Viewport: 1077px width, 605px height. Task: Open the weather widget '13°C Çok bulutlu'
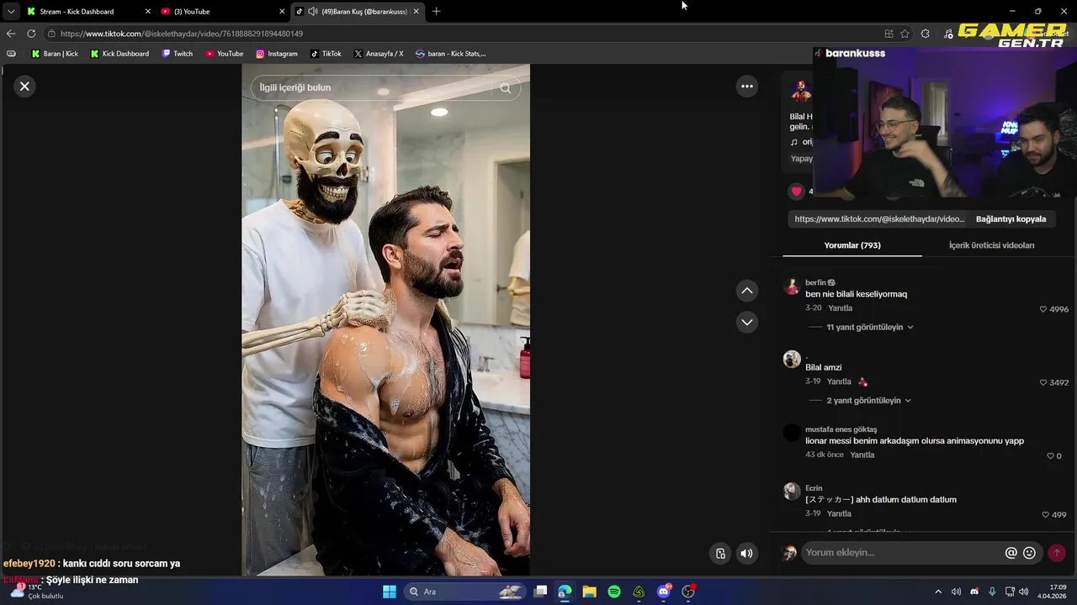pyautogui.click(x=37, y=592)
